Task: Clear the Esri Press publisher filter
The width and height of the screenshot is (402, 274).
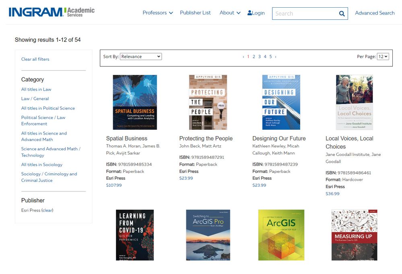Action: click(x=48, y=210)
